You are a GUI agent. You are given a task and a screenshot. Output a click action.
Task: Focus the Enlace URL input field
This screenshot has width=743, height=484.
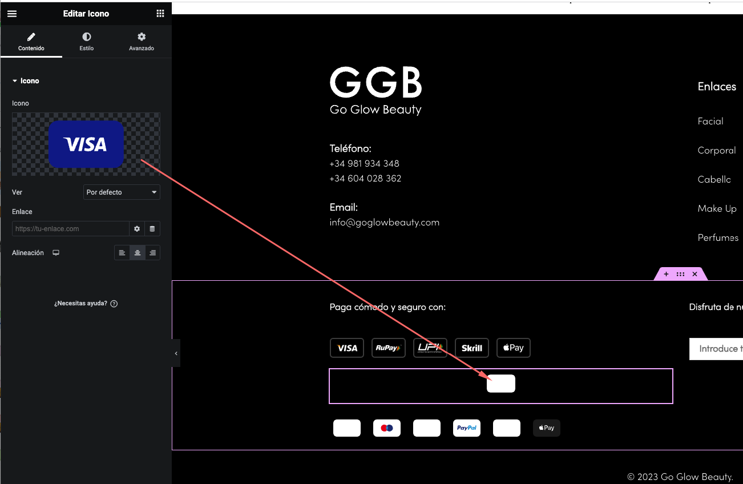coord(71,229)
